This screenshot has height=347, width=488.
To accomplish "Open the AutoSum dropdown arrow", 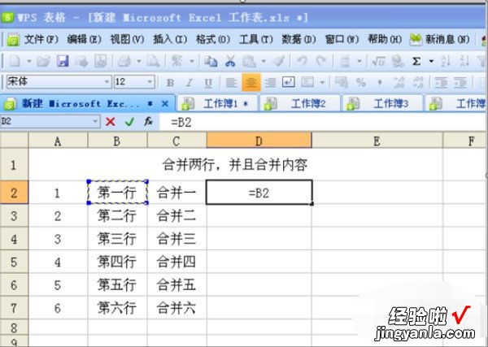I will pyautogui.click(x=431, y=61).
